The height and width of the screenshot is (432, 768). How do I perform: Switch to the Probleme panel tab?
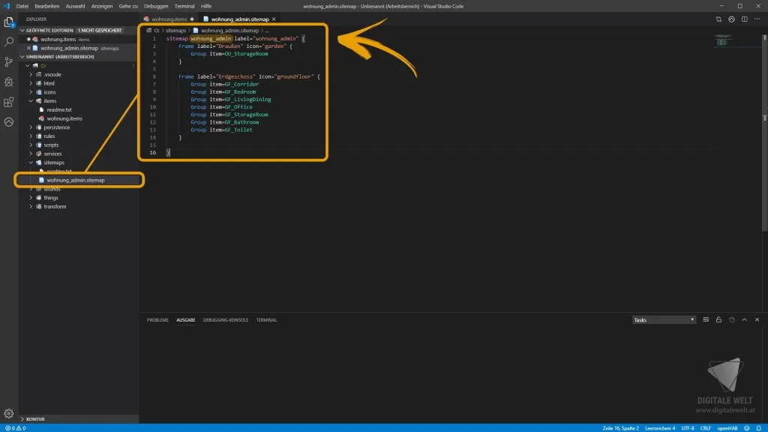pos(157,319)
